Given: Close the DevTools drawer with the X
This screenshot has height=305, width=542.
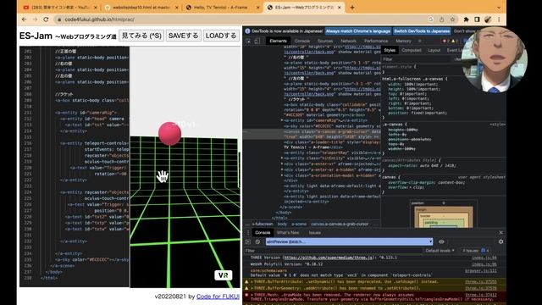Looking at the screenshot, I should tap(501, 232).
